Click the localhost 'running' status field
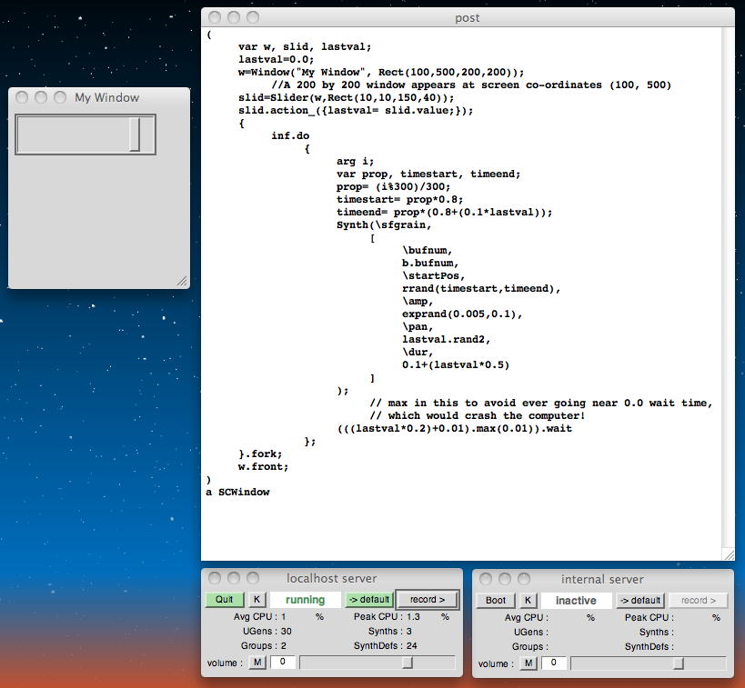 [305, 600]
